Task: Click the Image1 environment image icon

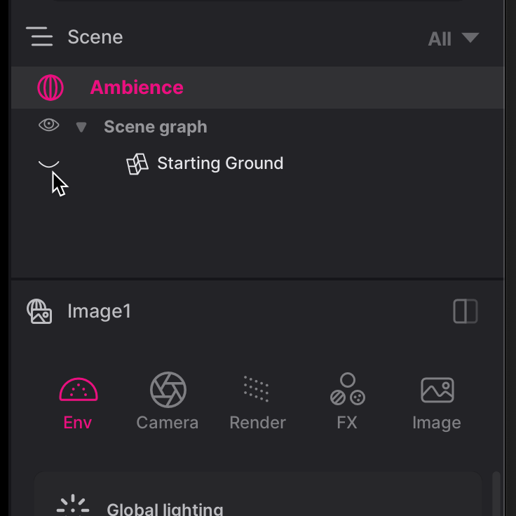Action: pos(39,311)
